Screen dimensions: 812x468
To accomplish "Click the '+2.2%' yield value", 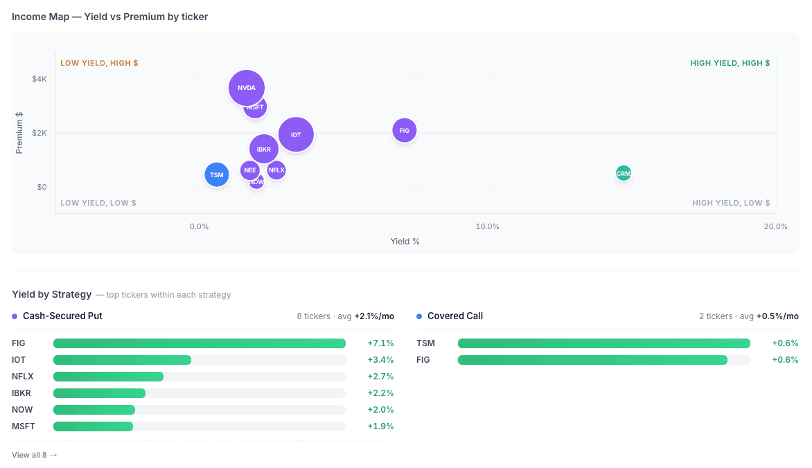I will click(x=380, y=393).
